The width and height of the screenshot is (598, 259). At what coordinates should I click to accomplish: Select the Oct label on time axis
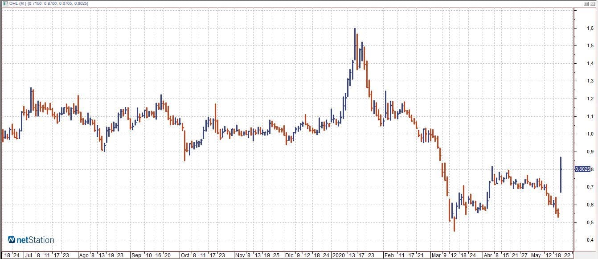(x=185, y=255)
